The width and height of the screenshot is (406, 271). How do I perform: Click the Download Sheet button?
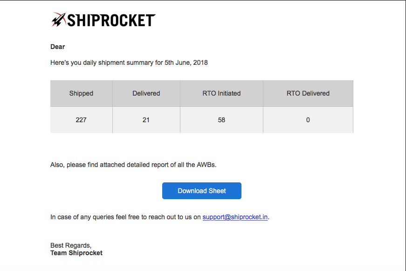202,191
